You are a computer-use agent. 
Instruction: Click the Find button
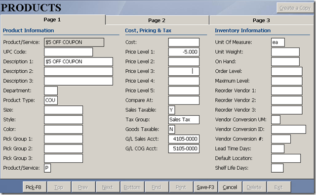tap(157, 187)
